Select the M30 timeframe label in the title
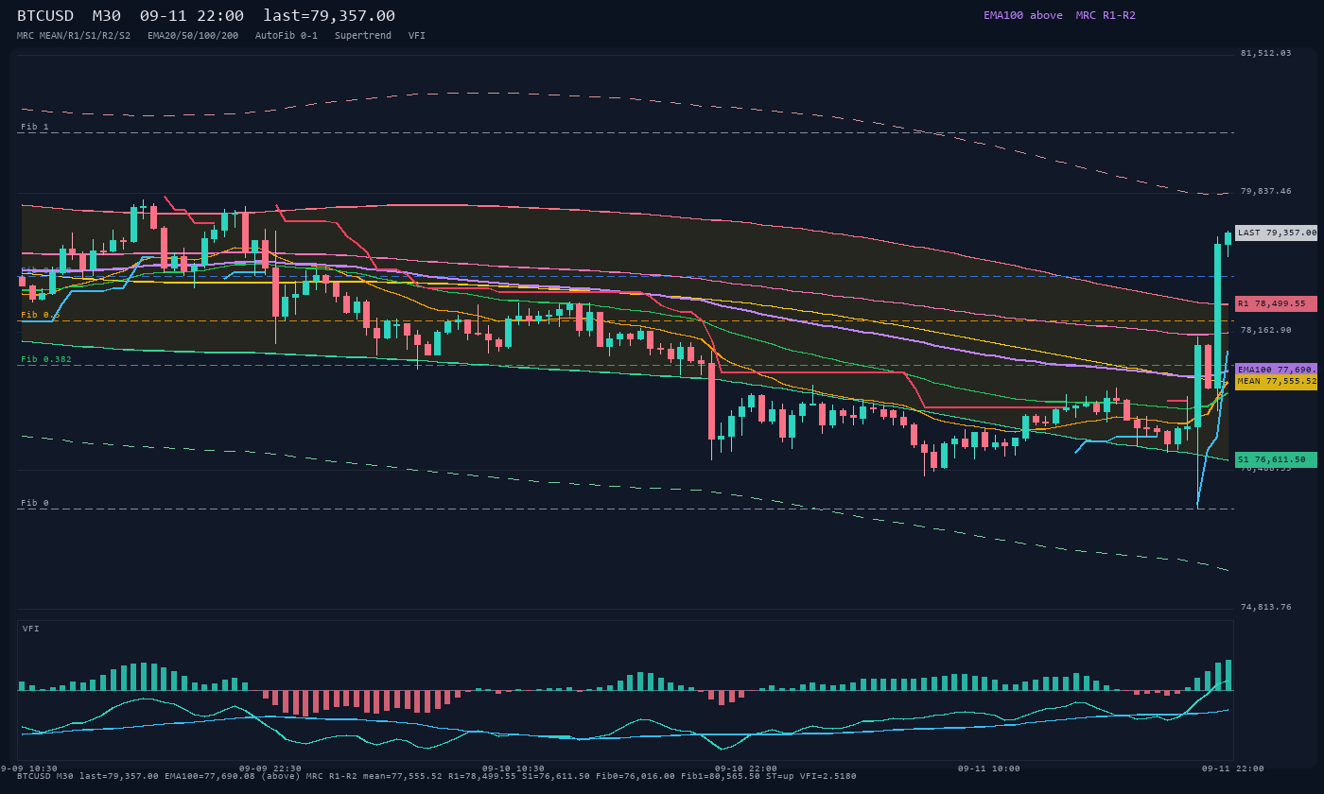This screenshot has width=1324, height=794. (107, 15)
